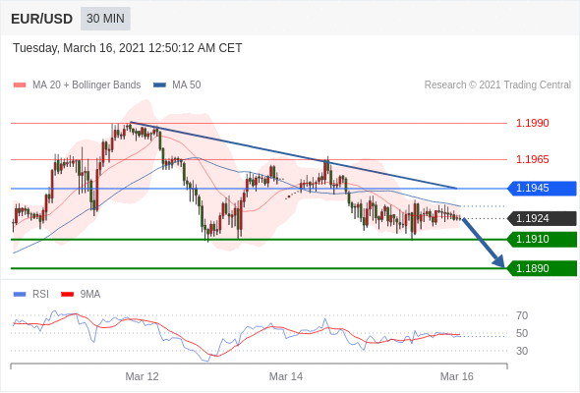Click the blue 1.1945 pivot price tag
The width and height of the screenshot is (580, 393).
pyautogui.click(x=542, y=189)
